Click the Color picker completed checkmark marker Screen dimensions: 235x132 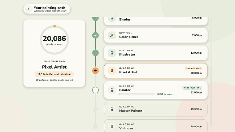tap(95, 35)
